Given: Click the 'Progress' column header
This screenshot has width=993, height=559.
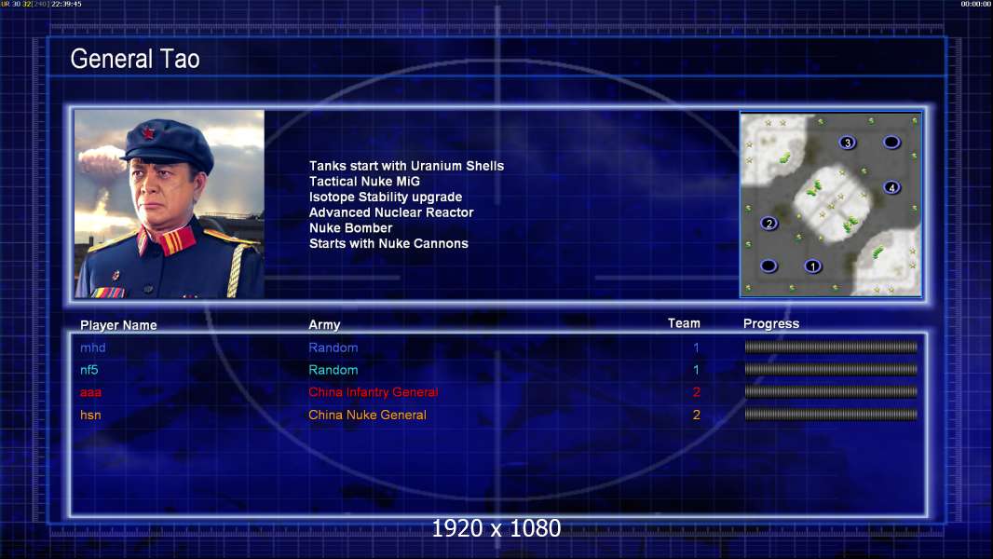Looking at the screenshot, I should pyautogui.click(x=771, y=323).
